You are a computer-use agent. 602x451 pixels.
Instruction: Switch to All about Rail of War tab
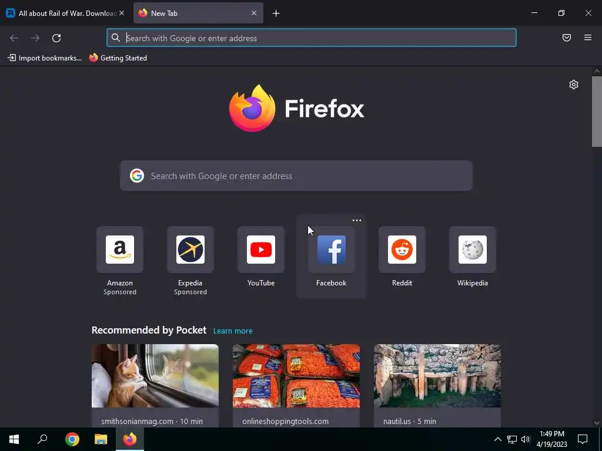pos(65,13)
